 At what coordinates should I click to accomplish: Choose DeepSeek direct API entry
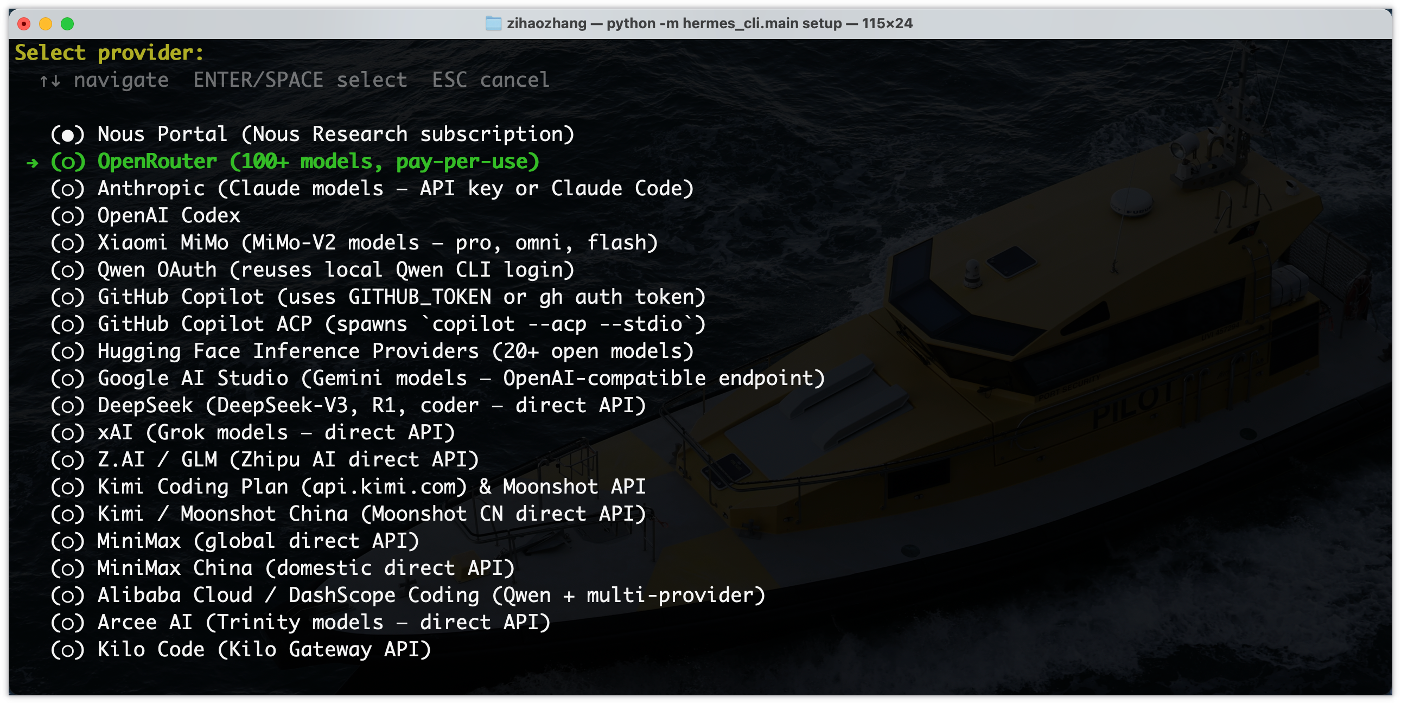pos(372,406)
